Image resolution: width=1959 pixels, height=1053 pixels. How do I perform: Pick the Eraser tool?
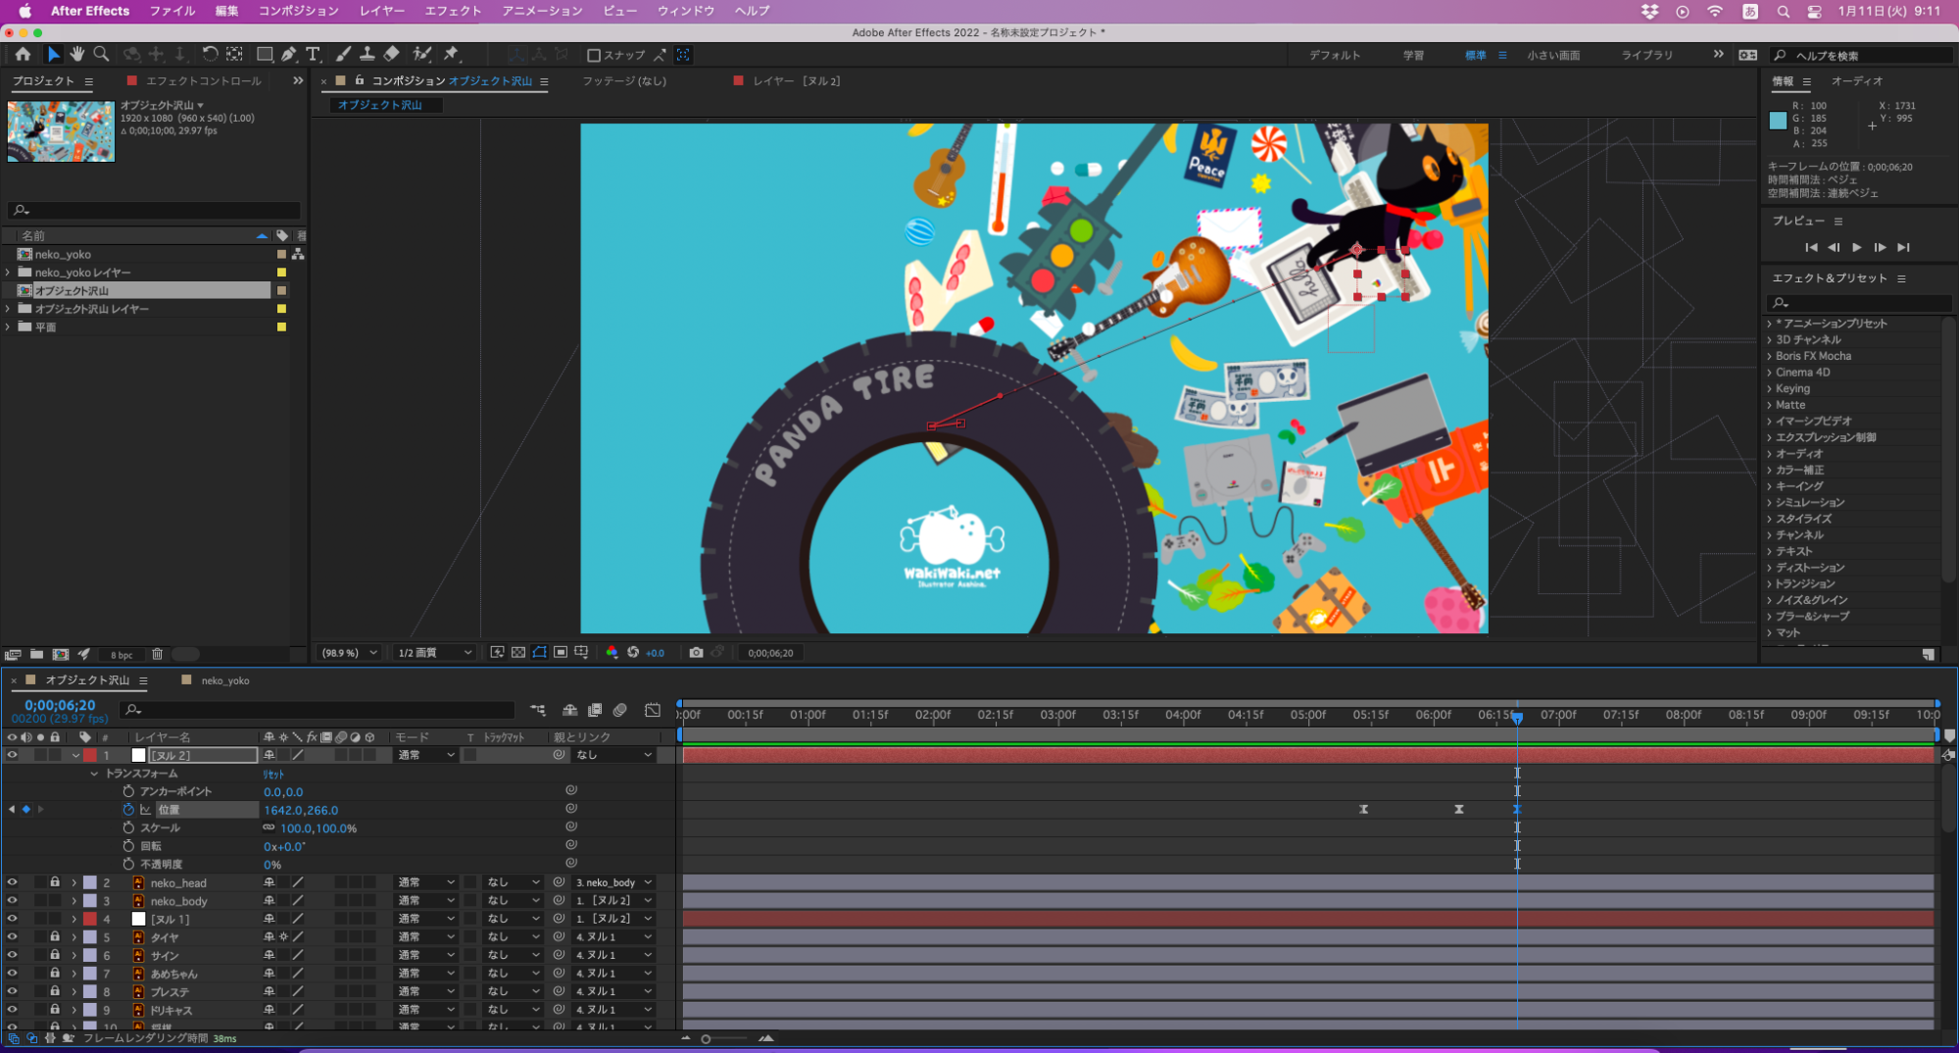(x=392, y=54)
